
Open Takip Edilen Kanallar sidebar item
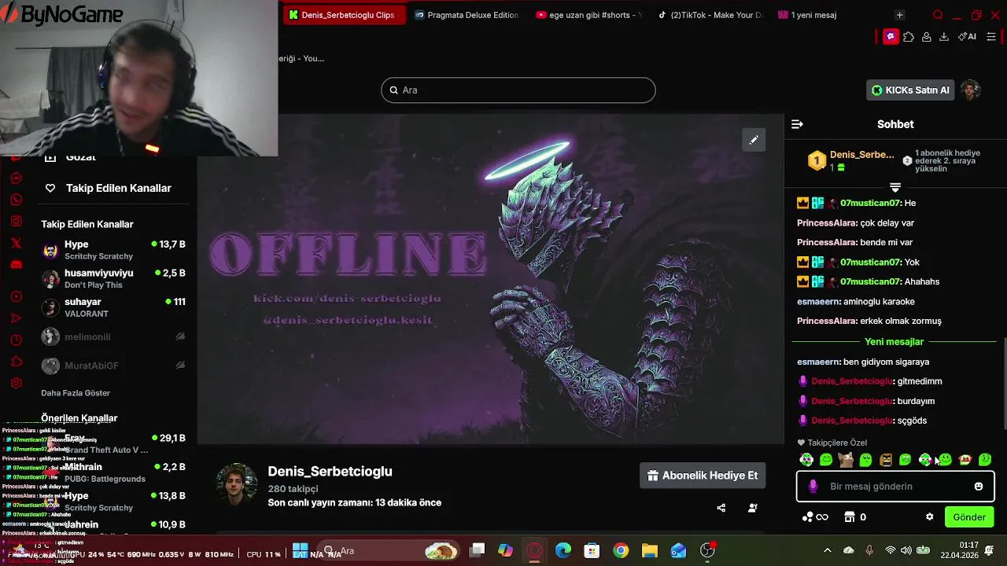pyautogui.click(x=109, y=188)
